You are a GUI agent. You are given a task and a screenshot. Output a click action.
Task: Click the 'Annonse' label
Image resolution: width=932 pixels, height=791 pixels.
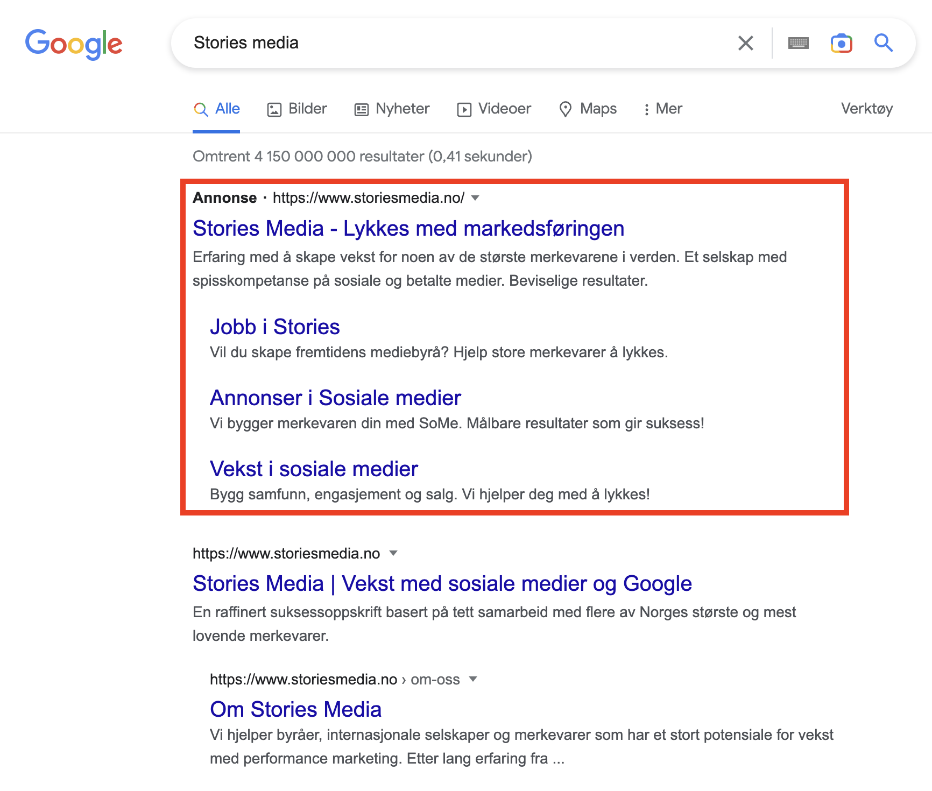coord(224,198)
